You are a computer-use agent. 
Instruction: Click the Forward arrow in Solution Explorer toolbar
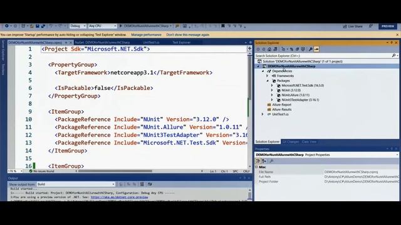264,49
